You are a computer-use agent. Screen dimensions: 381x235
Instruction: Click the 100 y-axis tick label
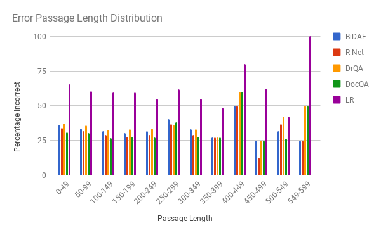[39, 37]
